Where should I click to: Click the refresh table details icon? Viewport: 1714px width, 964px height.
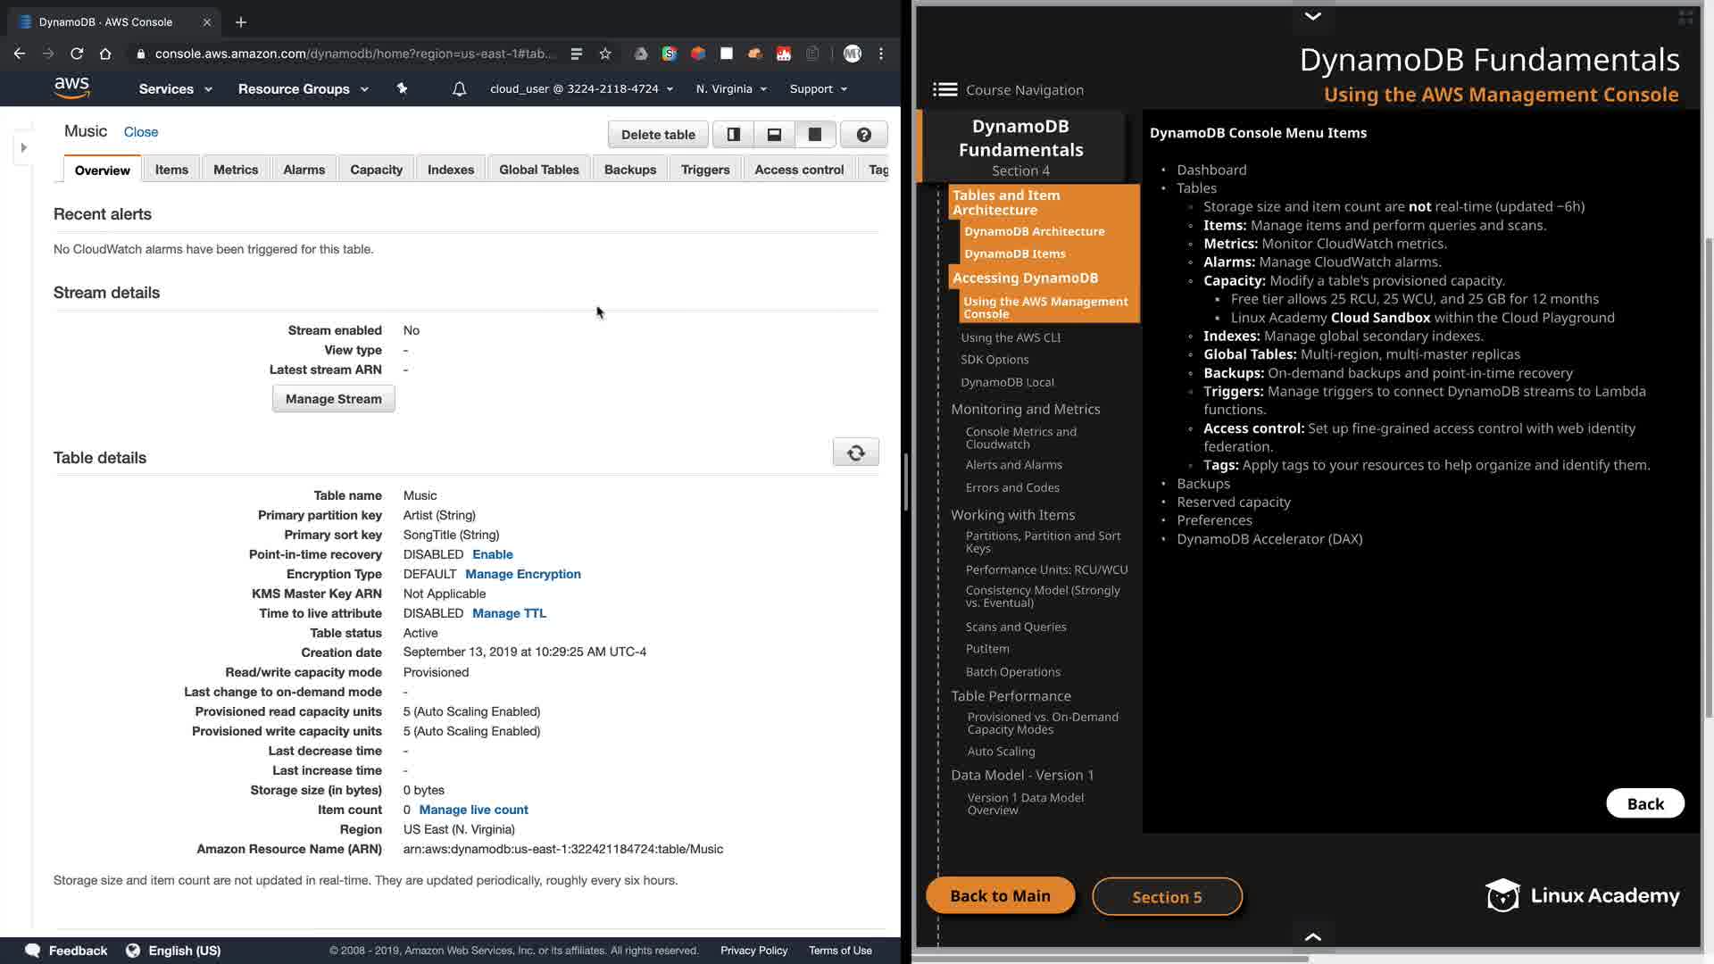pyautogui.click(x=855, y=453)
